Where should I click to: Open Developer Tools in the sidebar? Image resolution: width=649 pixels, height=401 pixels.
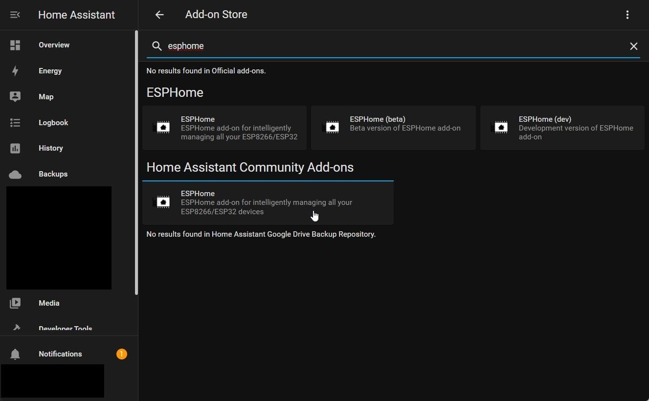(x=65, y=328)
